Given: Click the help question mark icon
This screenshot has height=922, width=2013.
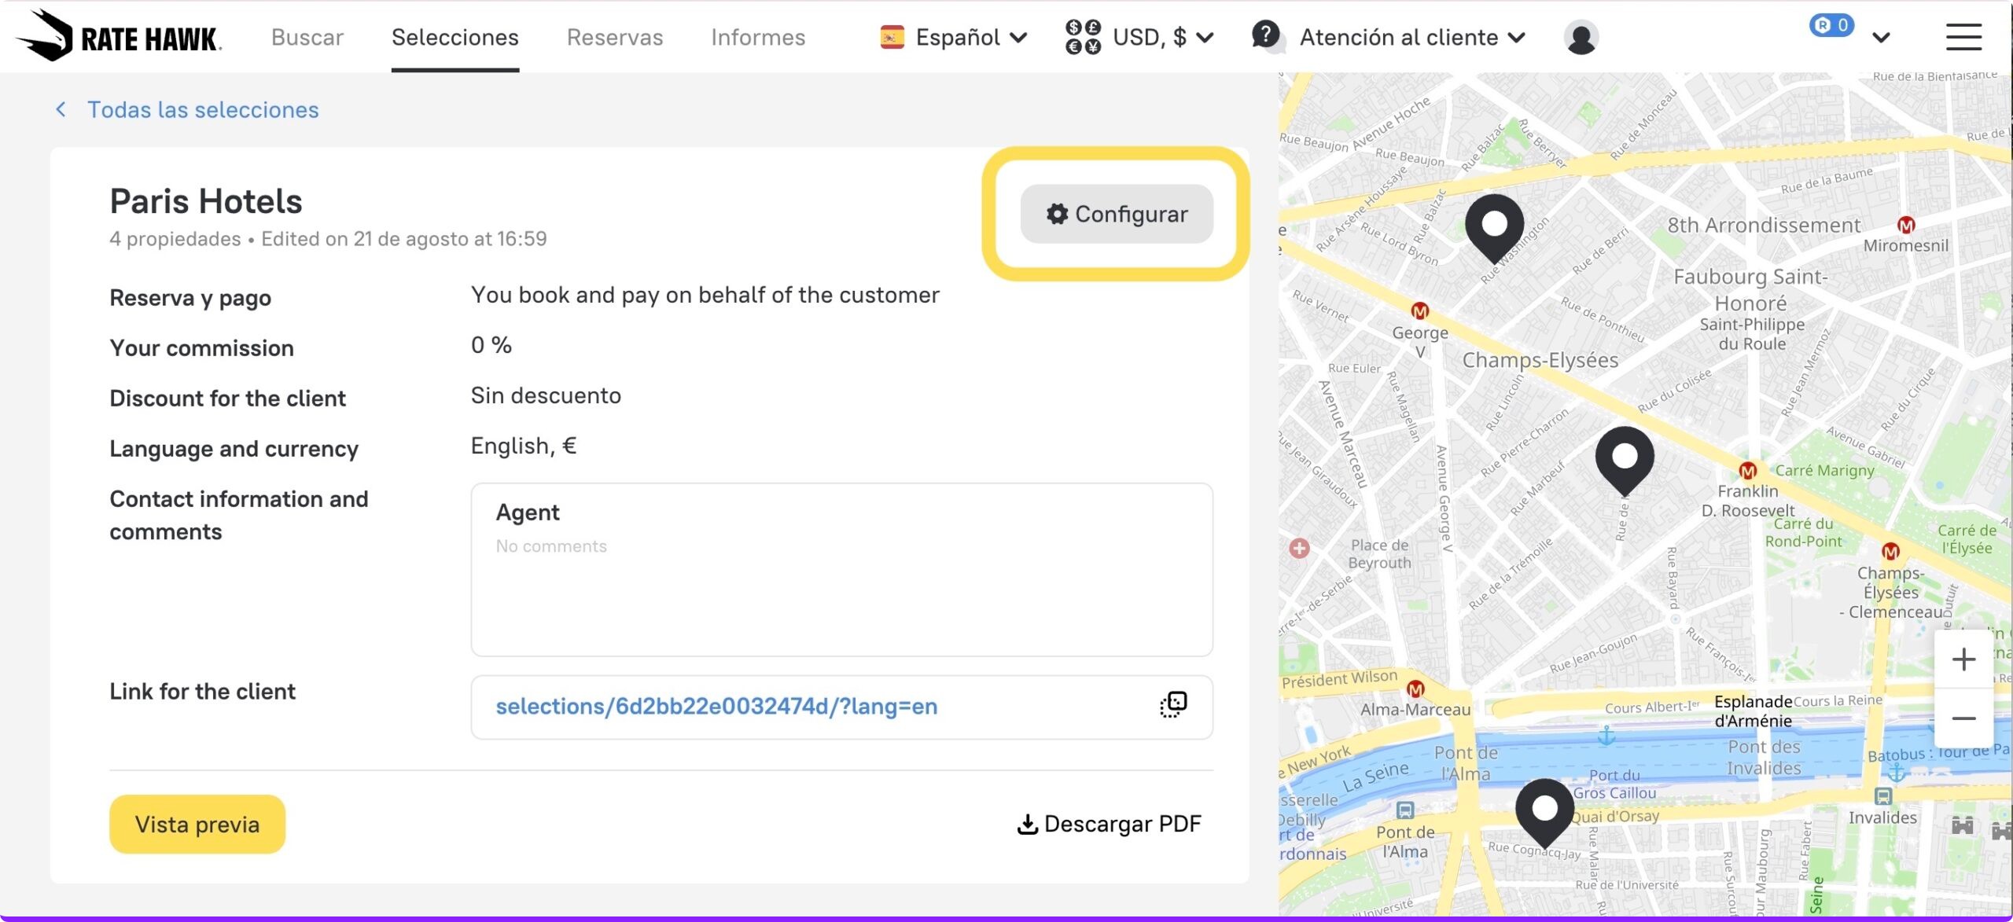Looking at the screenshot, I should click(x=1265, y=35).
